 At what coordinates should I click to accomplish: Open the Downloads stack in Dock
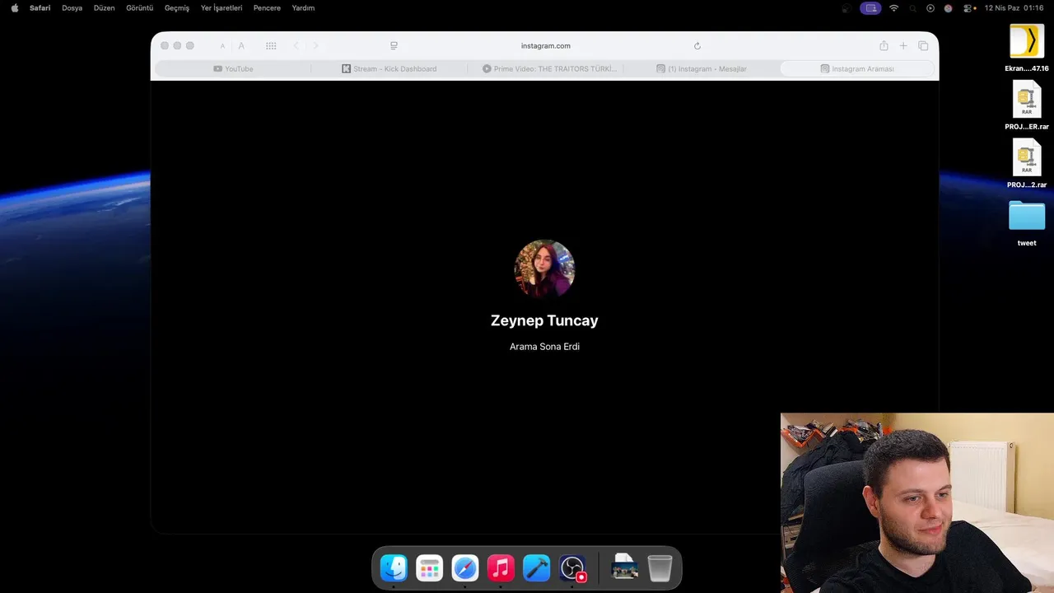tap(624, 567)
